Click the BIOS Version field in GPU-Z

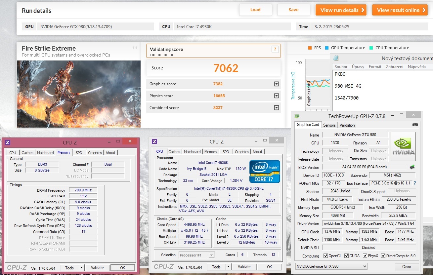click(x=365, y=167)
